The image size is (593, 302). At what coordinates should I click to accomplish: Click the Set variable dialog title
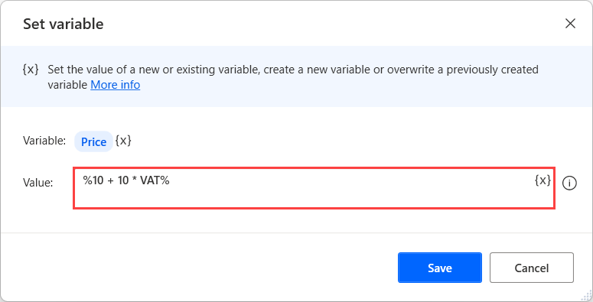(64, 24)
